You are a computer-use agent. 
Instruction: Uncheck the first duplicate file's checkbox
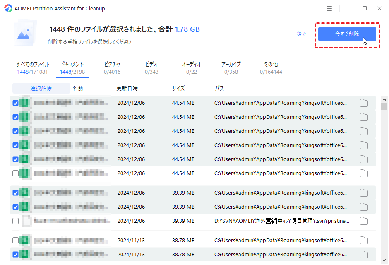[15, 103]
